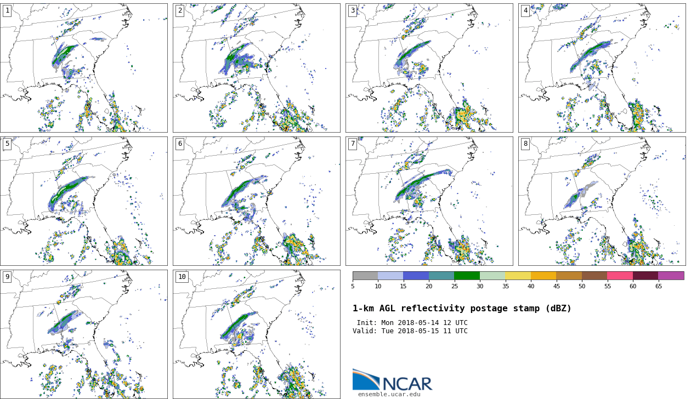Viewport: 691px width, 399px height.
Task: Click the 'Init: Mon 2018-05-14 12 UTC' text
Action: 412,323
